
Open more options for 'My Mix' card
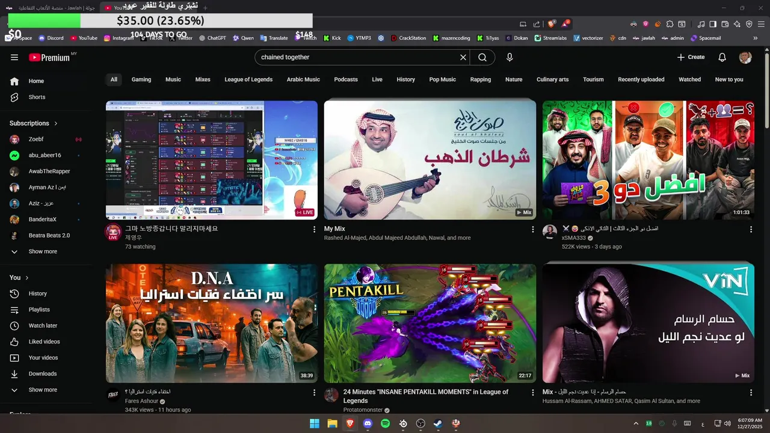pyautogui.click(x=532, y=229)
